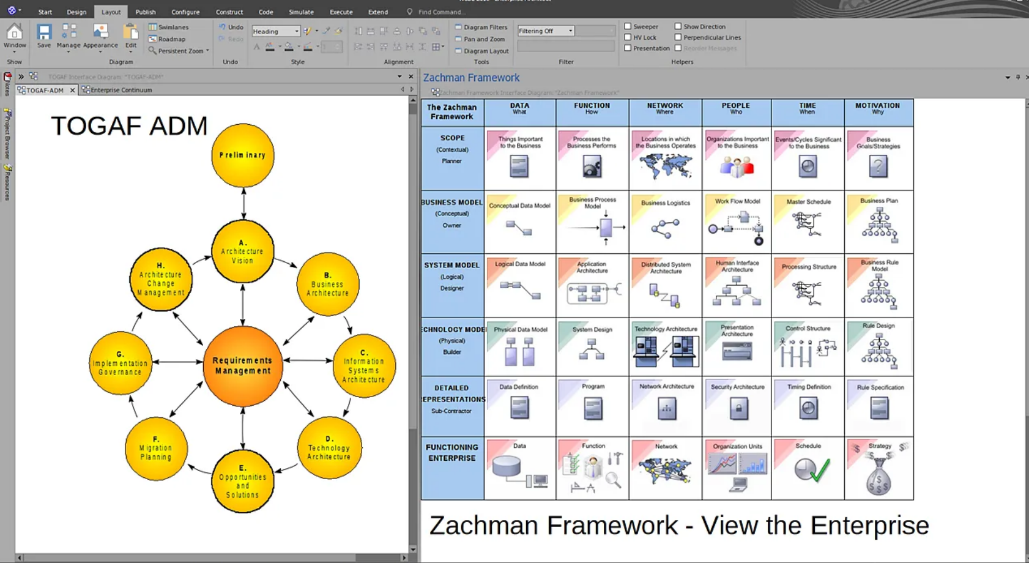Open the Window show menu icon
Image resolution: width=1029 pixels, height=563 pixels.
pos(14,31)
